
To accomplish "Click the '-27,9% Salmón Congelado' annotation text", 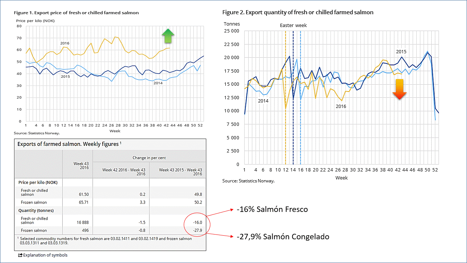I will coord(283,237).
